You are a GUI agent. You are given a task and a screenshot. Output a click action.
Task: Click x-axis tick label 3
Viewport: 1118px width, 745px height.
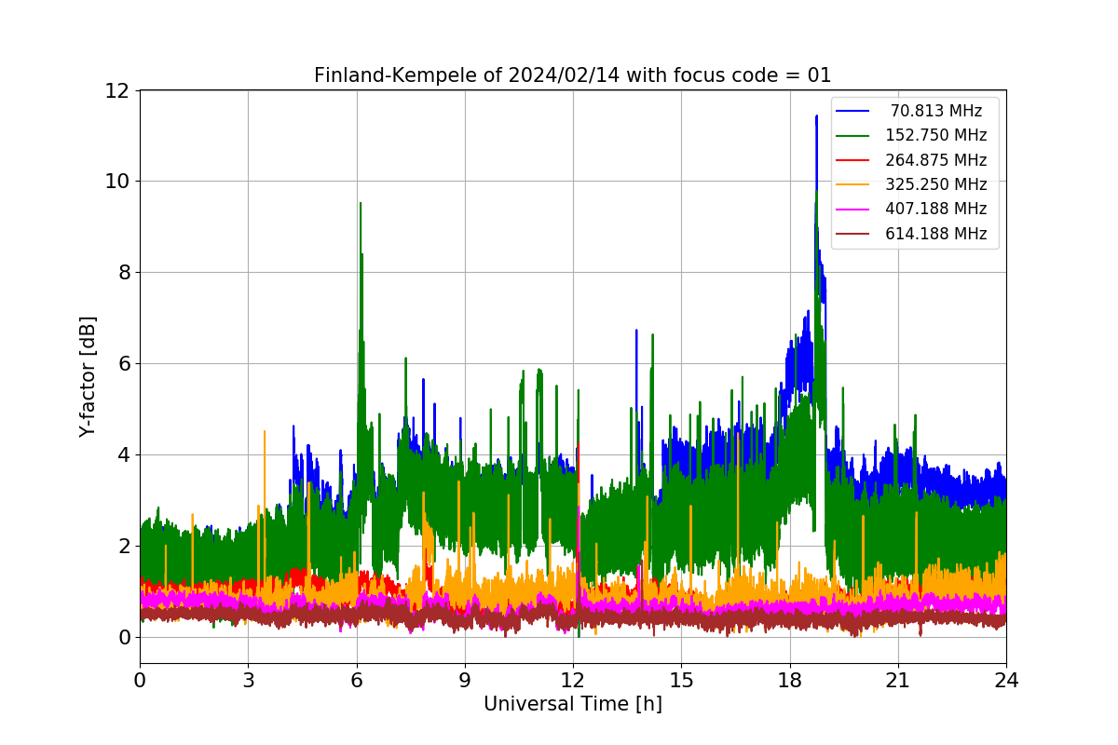(x=248, y=681)
